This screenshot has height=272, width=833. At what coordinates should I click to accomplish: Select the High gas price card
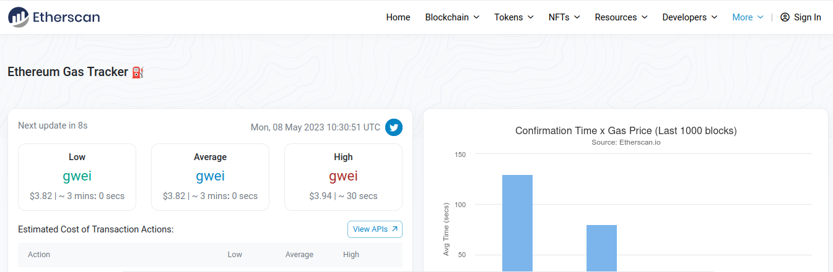tap(343, 177)
